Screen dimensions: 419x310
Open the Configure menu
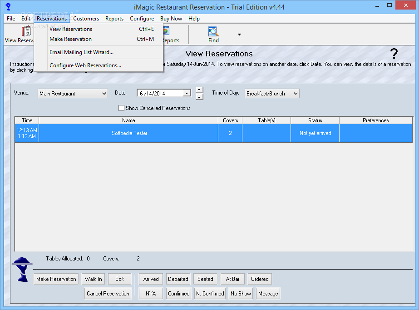click(142, 19)
